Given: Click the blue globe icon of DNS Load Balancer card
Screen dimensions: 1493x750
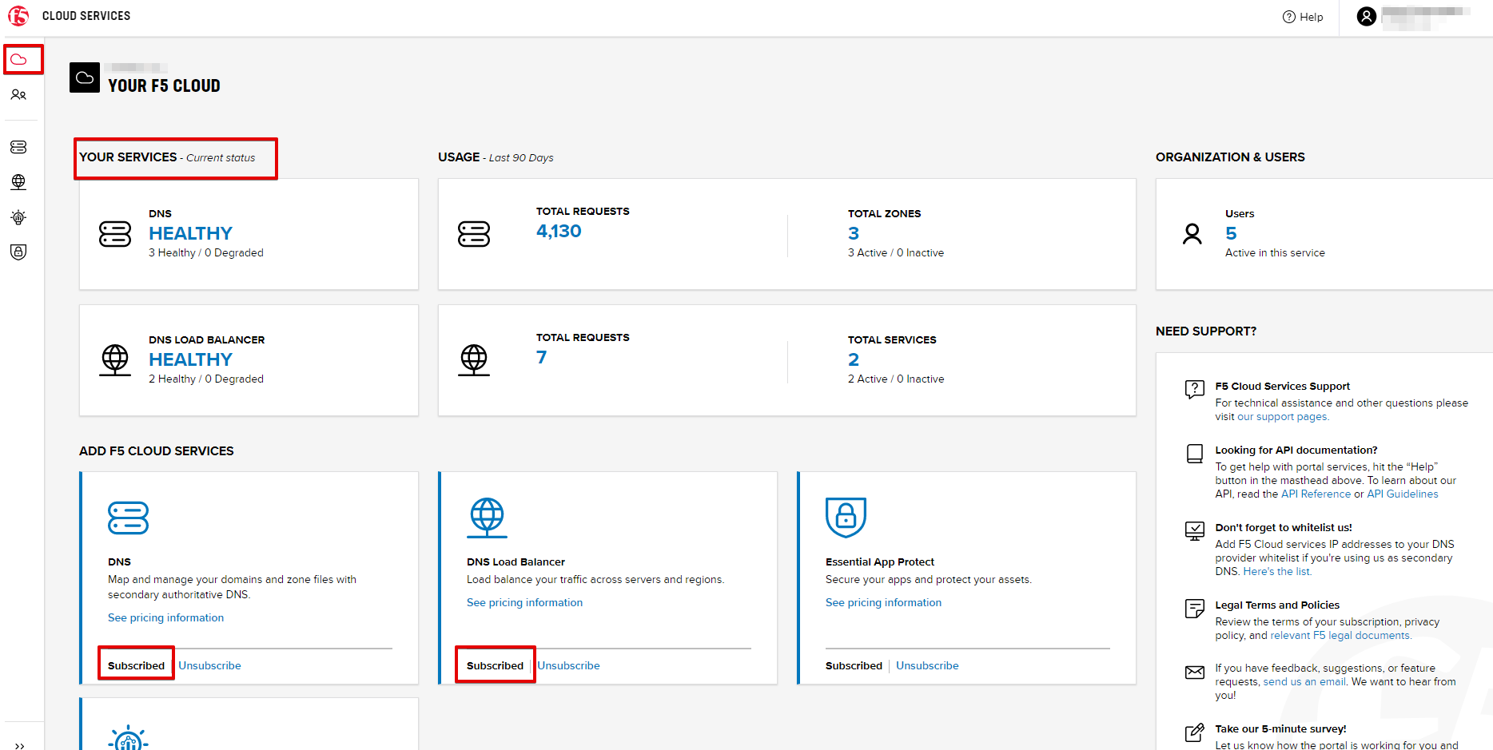Looking at the screenshot, I should click(x=488, y=518).
